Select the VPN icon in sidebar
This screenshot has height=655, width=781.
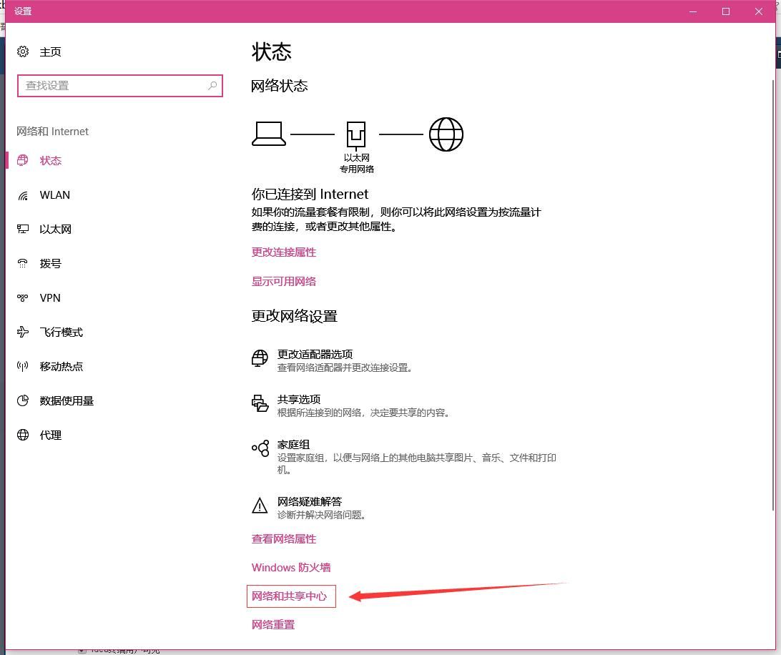[x=23, y=298]
